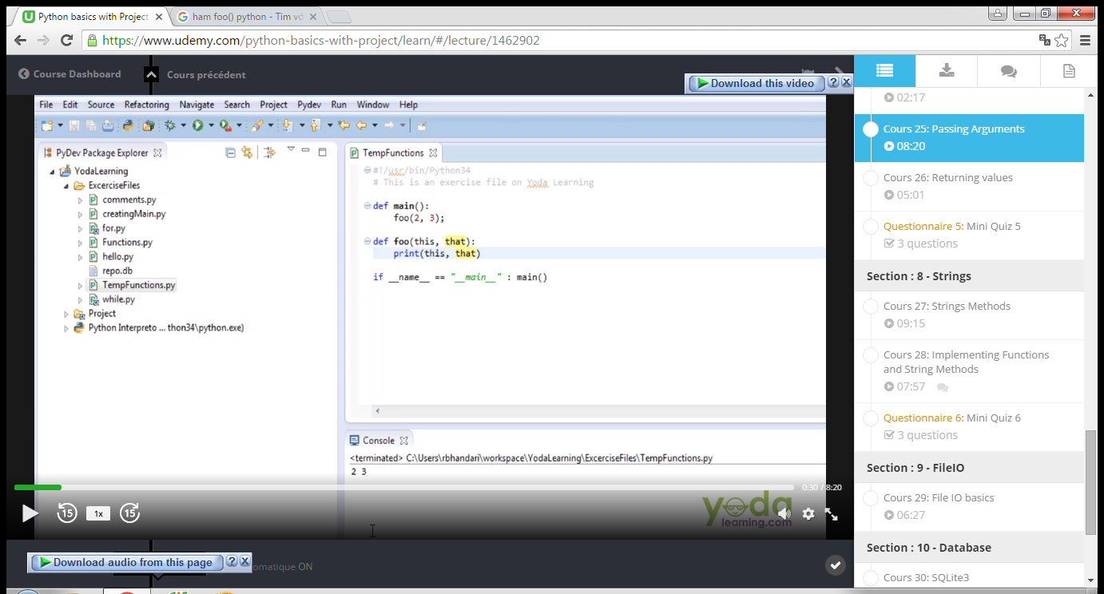
Task: Toggle completion circle for Cours 30 SQLite3
Action: click(871, 578)
